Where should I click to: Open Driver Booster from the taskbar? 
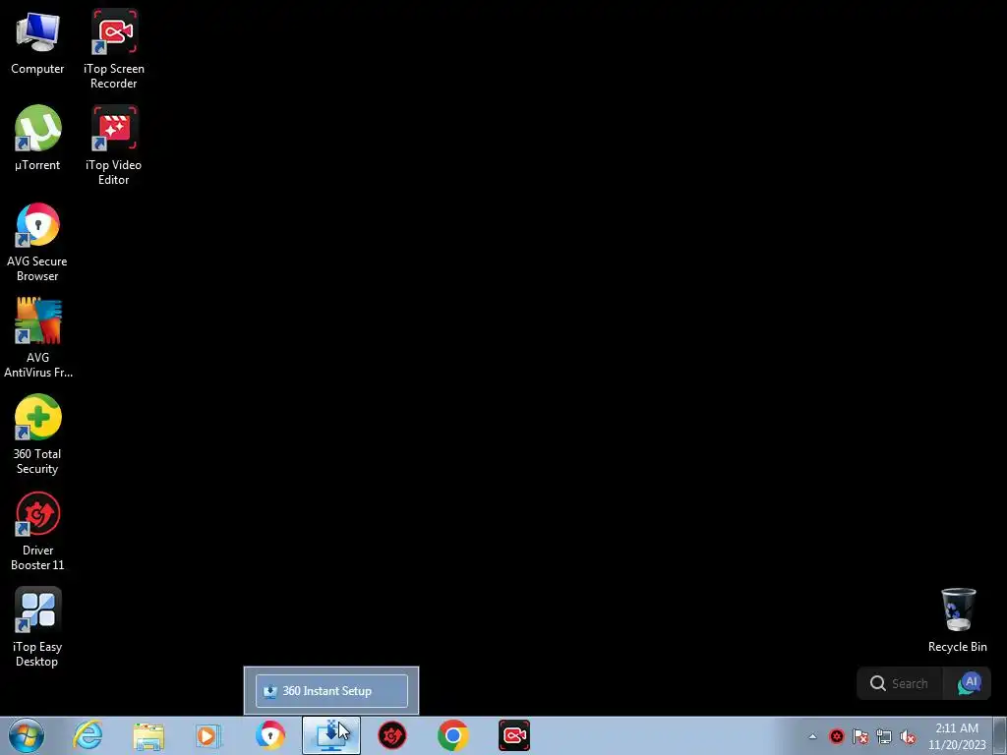coord(391,735)
